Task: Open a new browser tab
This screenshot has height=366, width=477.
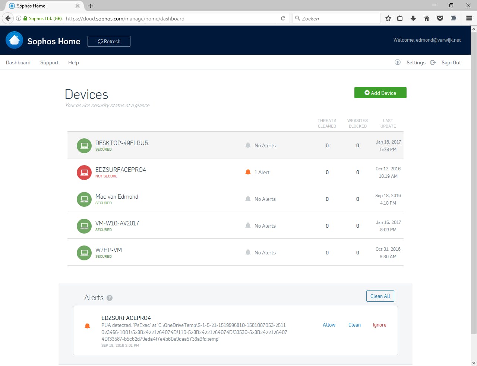Action: click(91, 6)
